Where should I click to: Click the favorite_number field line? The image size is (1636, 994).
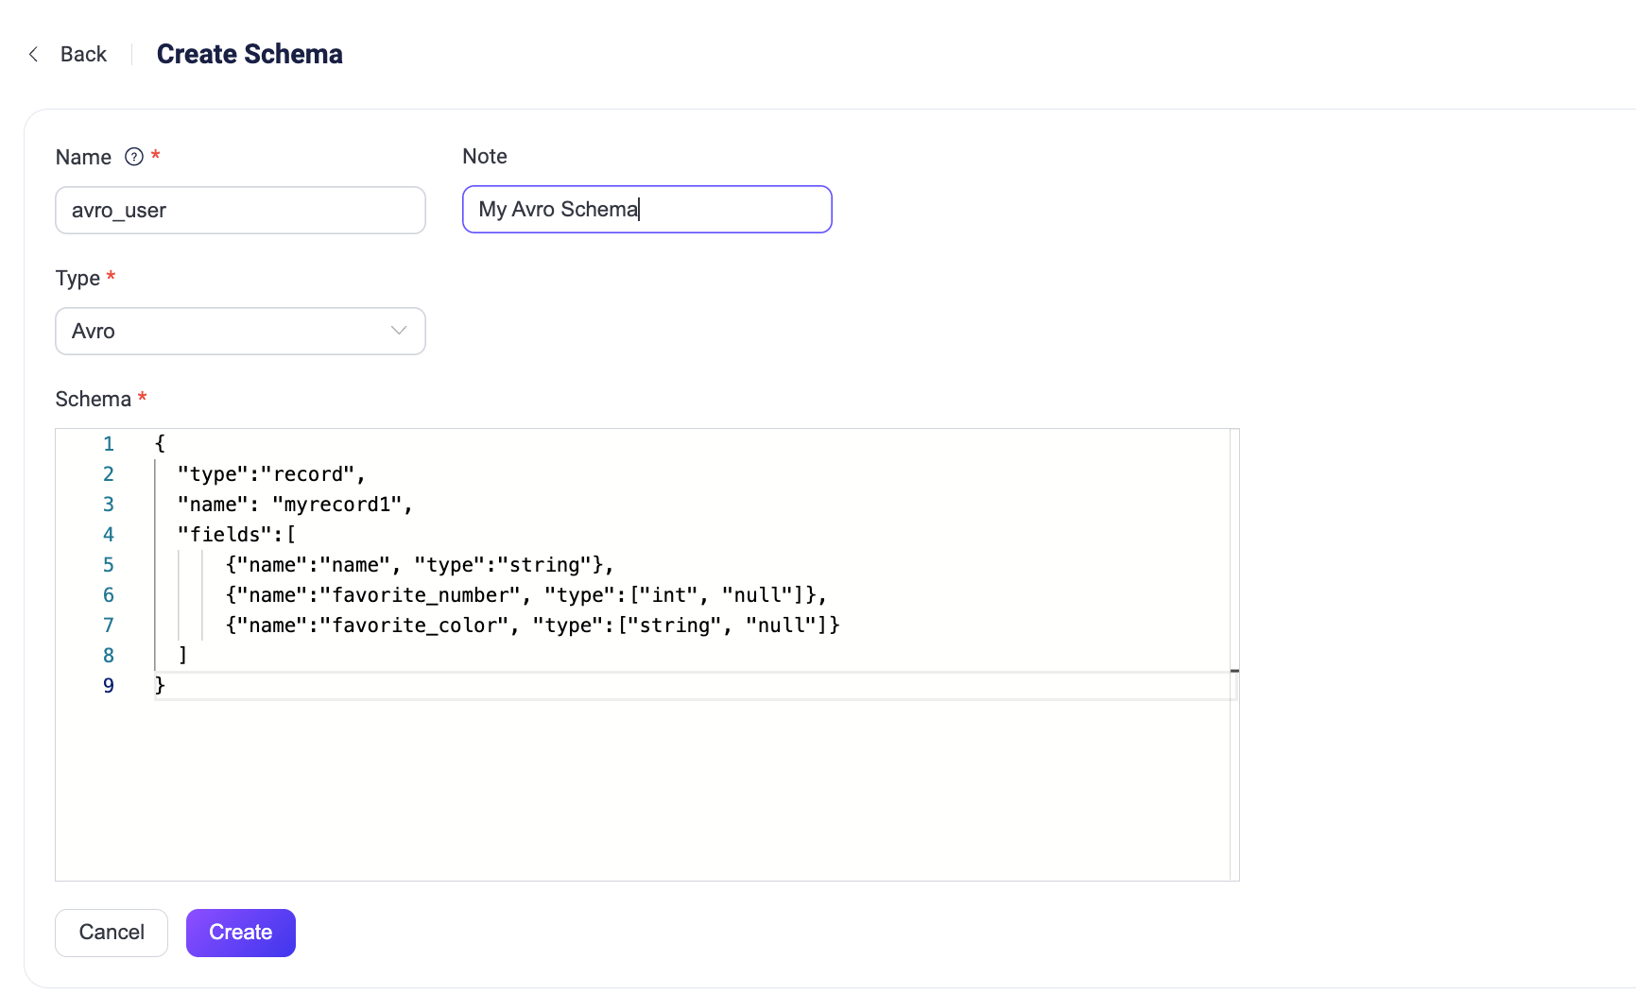(x=525, y=595)
